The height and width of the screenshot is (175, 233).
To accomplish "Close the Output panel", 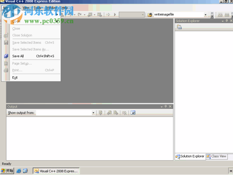I will click(x=170, y=106).
